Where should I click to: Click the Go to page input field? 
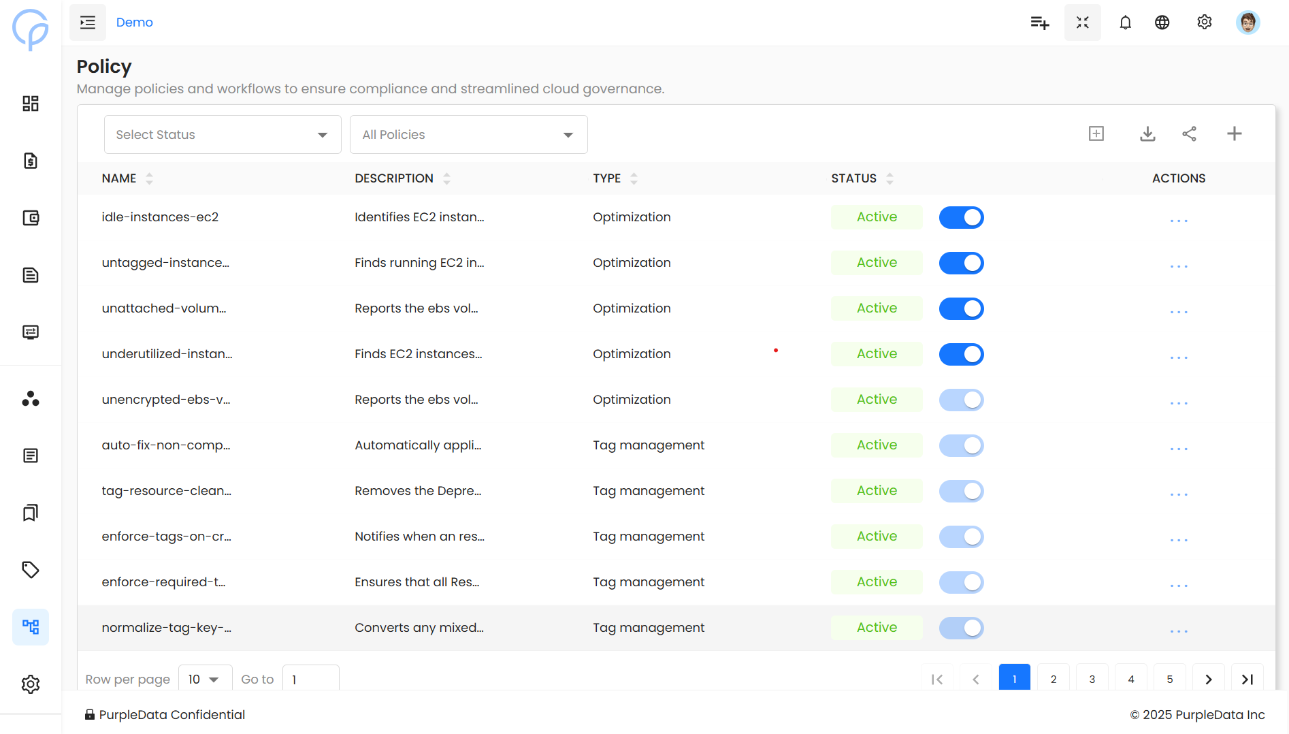pyautogui.click(x=310, y=679)
